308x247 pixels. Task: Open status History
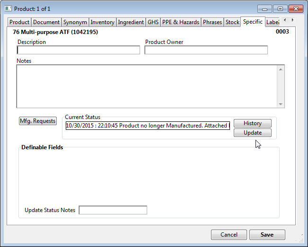click(x=252, y=123)
